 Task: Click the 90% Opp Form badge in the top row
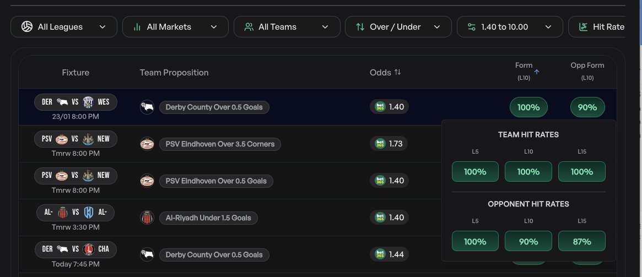(x=587, y=107)
